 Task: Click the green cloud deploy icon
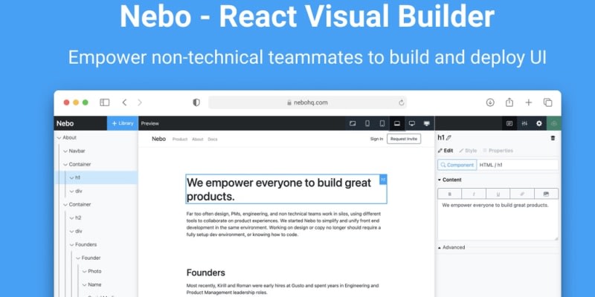553,123
